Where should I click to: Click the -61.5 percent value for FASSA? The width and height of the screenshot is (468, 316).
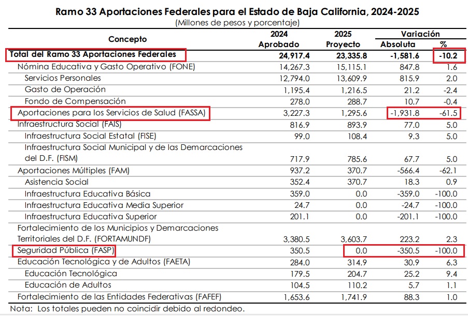tap(449, 113)
